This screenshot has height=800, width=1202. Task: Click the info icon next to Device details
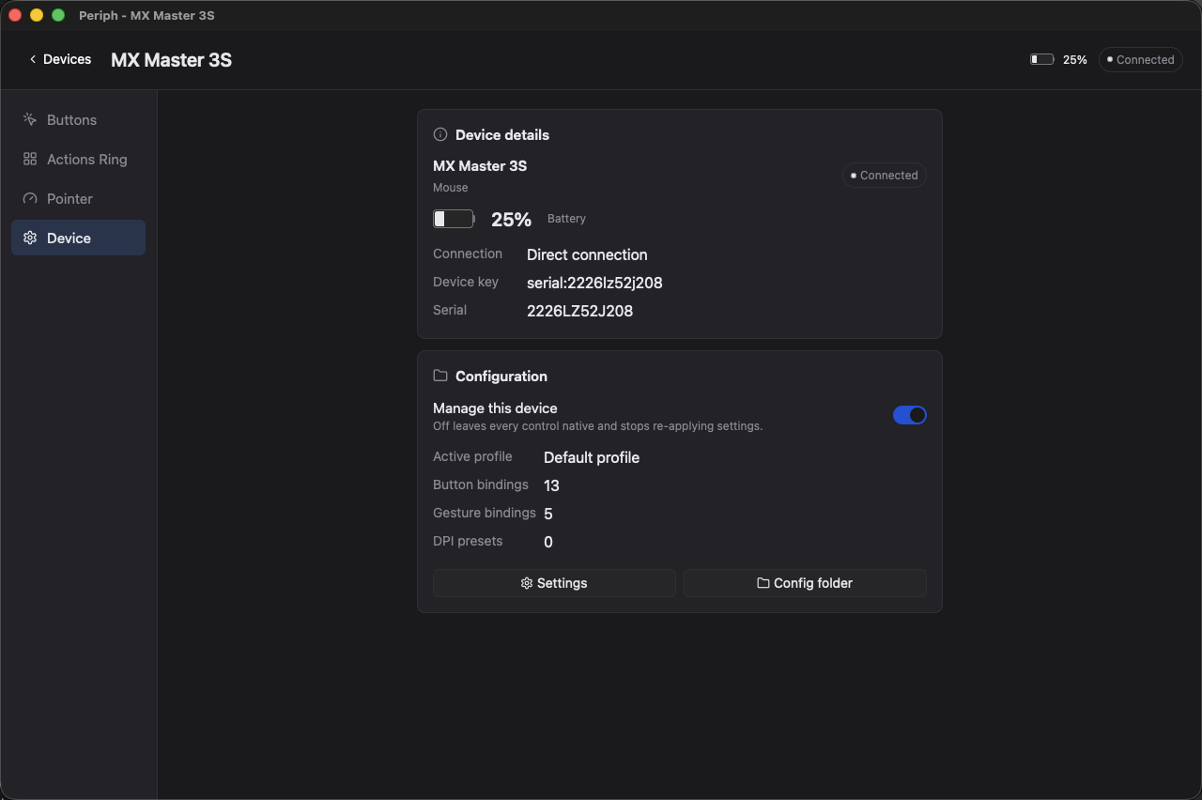coord(440,135)
